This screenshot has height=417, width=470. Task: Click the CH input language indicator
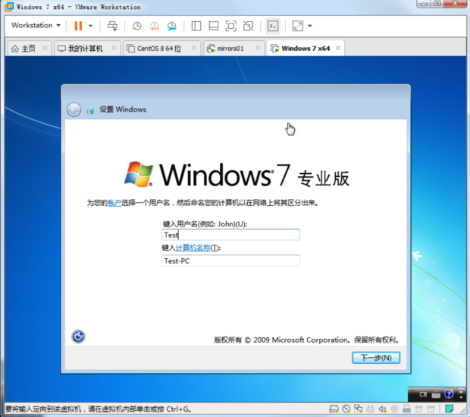click(x=423, y=394)
